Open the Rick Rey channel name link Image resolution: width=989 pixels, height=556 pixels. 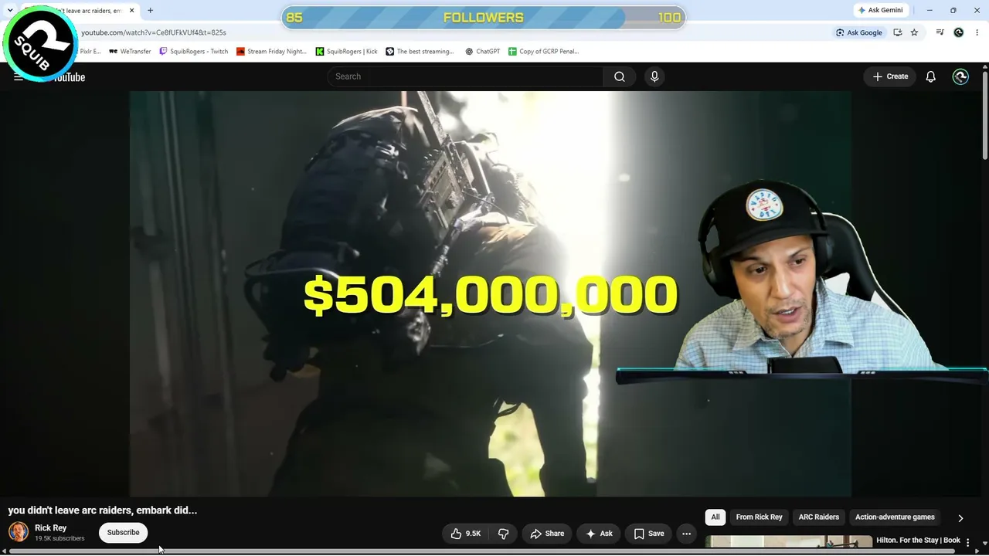[x=50, y=528]
